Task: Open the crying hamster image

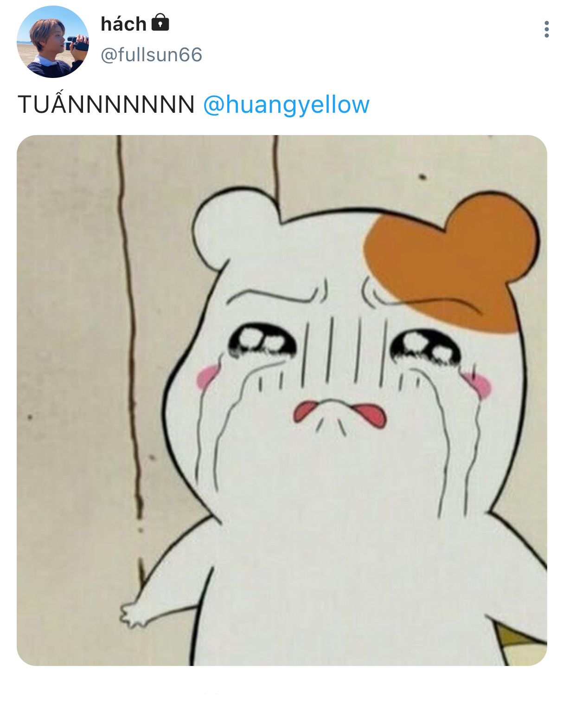Action: pos(282,400)
